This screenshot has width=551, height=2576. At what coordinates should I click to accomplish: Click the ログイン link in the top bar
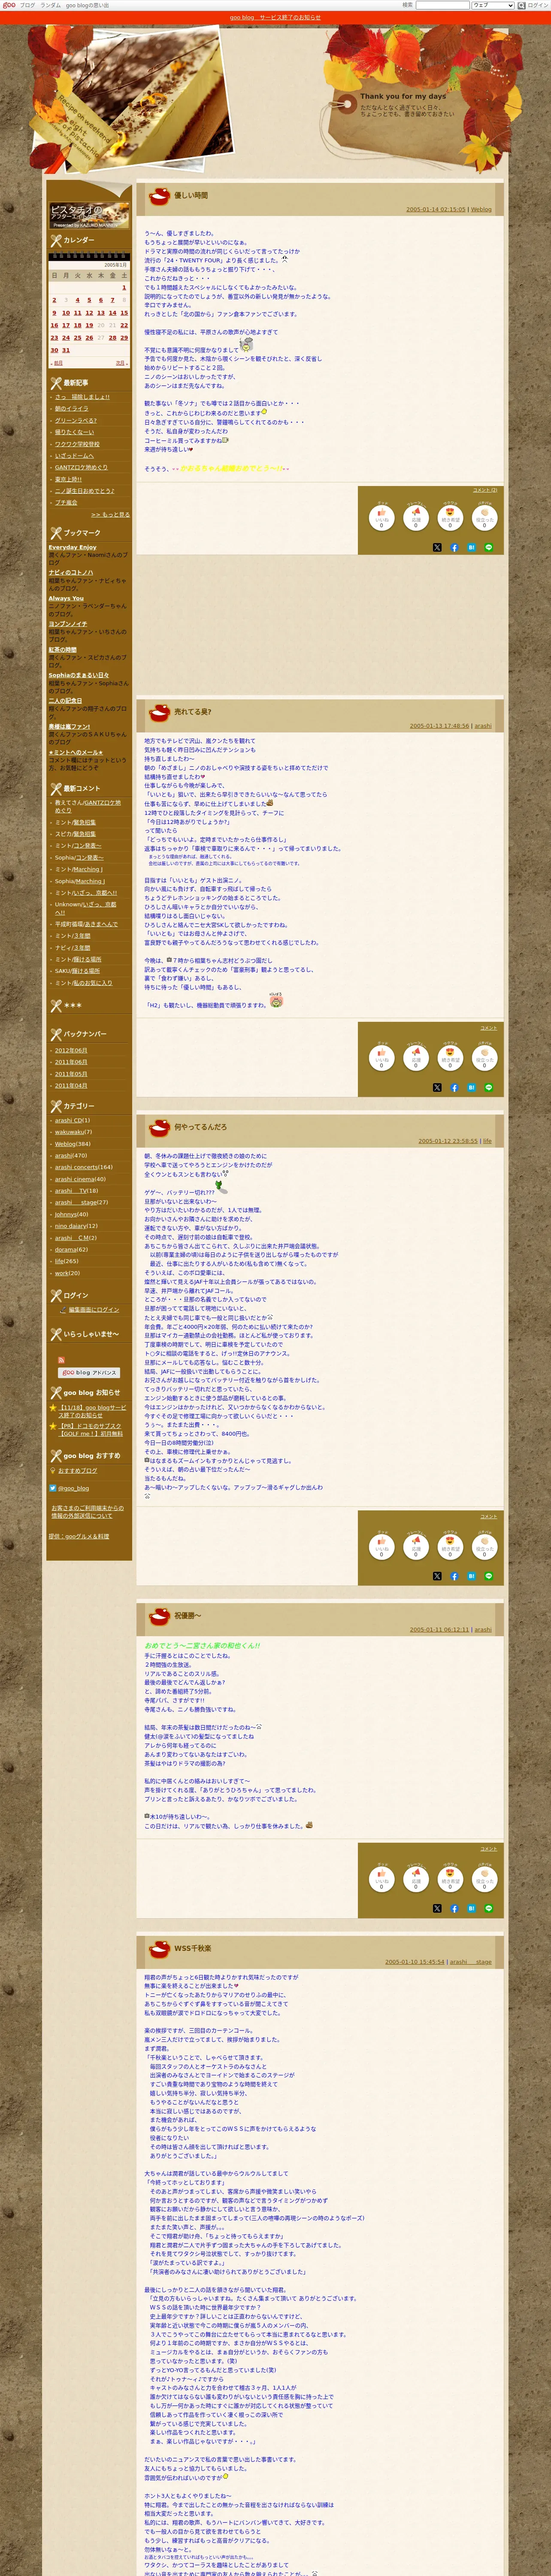[538, 5]
